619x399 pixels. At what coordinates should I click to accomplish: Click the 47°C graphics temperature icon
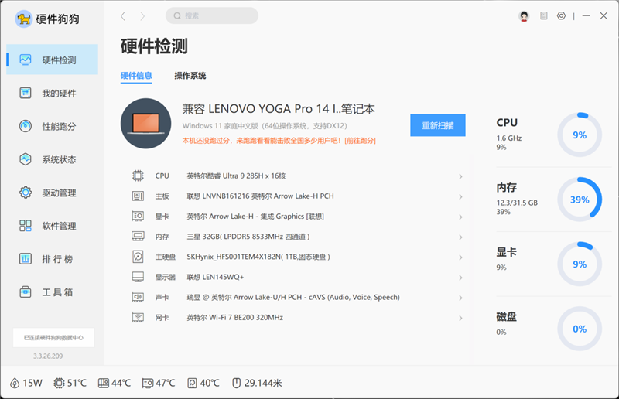coord(148,384)
